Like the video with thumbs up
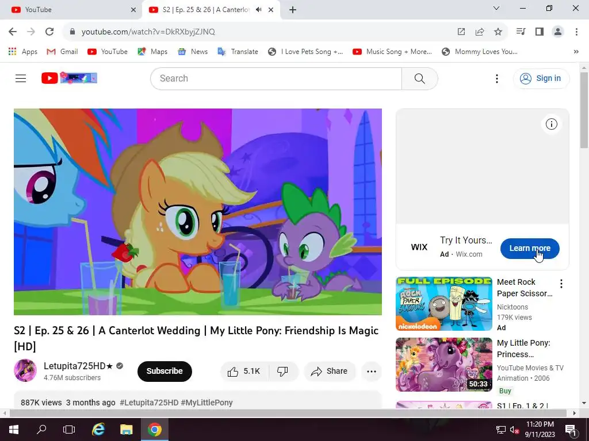Viewport: 589px width, 441px height. point(244,372)
